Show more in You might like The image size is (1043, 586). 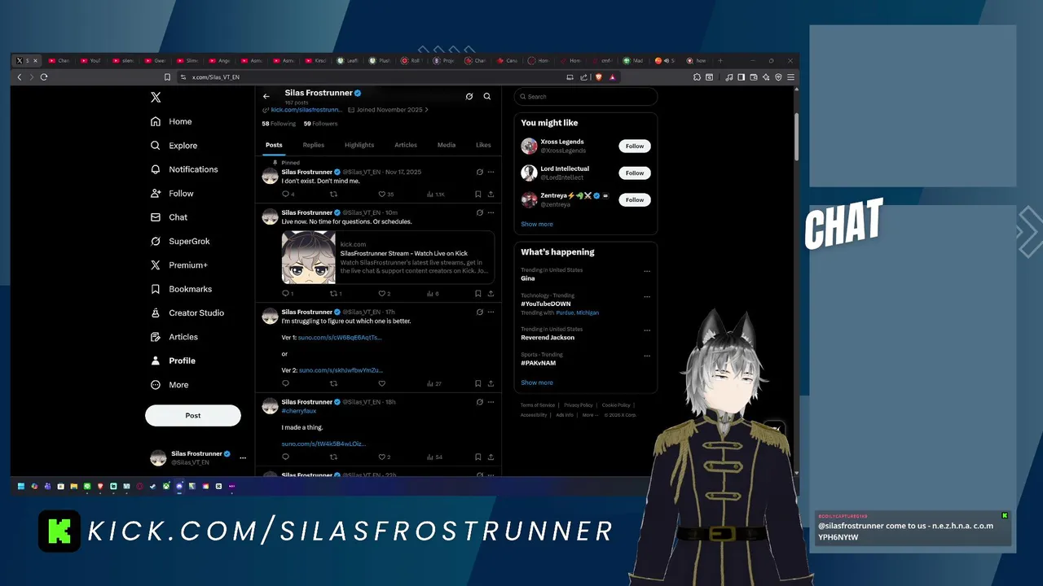537,225
